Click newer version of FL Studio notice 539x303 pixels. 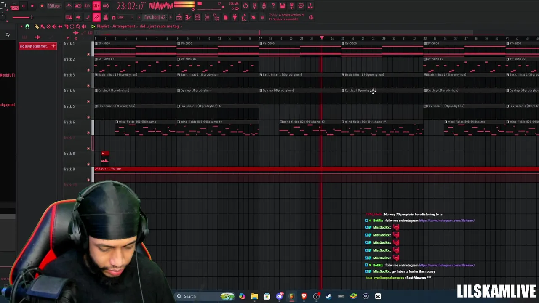286,17
